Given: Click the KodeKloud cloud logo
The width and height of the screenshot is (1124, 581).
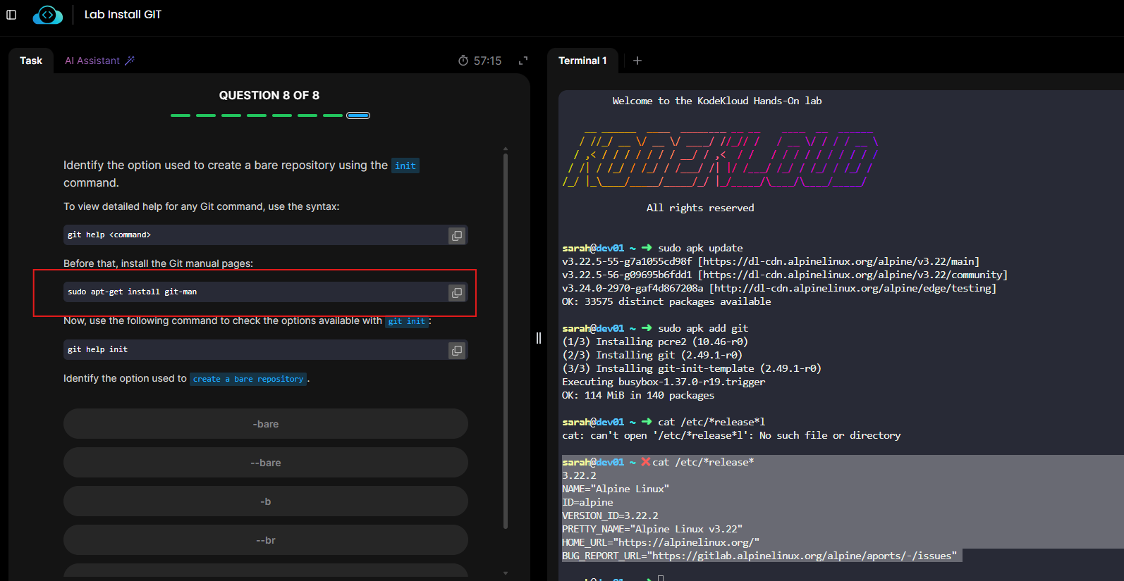Looking at the screenshot, I should tap(47, 15).
